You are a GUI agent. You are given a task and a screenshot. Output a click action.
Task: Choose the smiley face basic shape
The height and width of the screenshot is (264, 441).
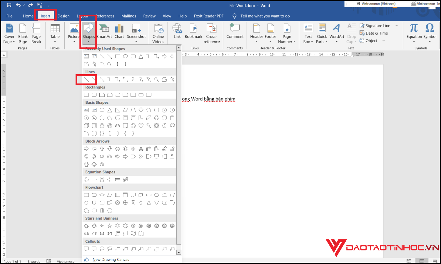click(133, 126)
